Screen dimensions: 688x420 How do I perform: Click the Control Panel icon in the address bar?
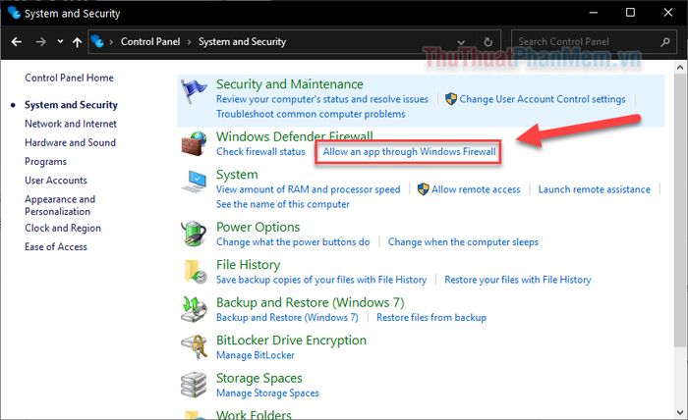pyautogui.click(x=97, y=41)
